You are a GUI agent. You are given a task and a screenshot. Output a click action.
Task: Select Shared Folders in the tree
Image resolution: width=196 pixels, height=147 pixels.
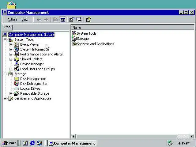(31, 59)
